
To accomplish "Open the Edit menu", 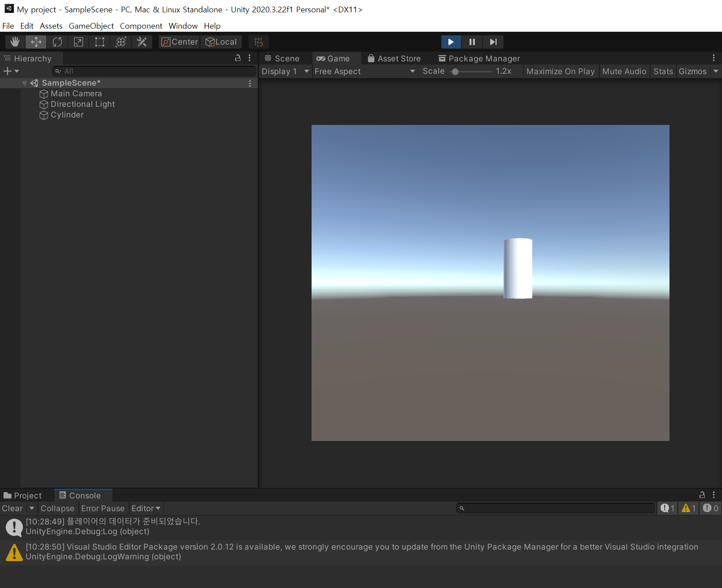I will pos(27,26).
